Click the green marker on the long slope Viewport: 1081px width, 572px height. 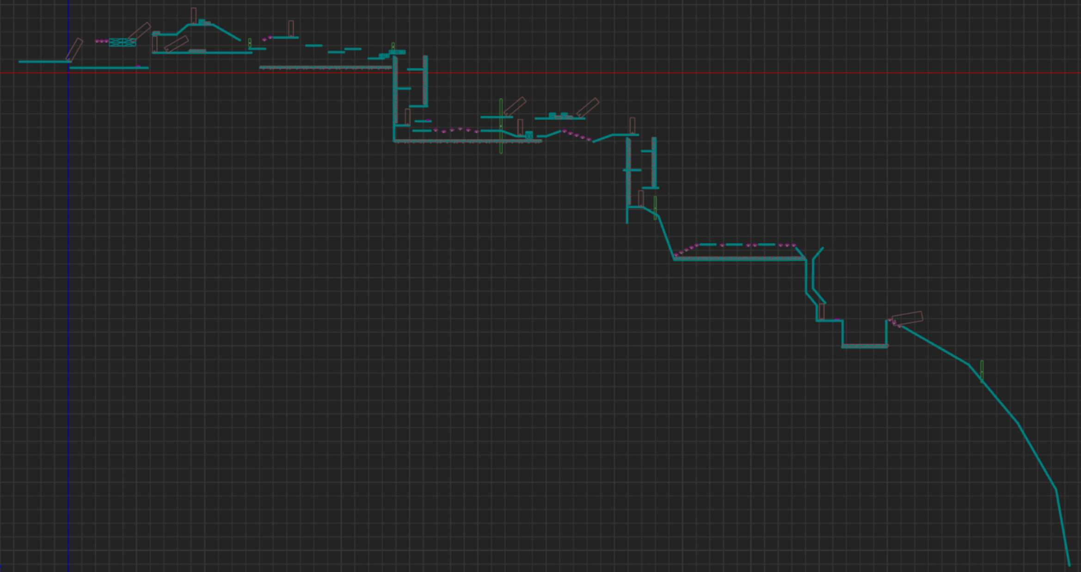coord(982,370)
